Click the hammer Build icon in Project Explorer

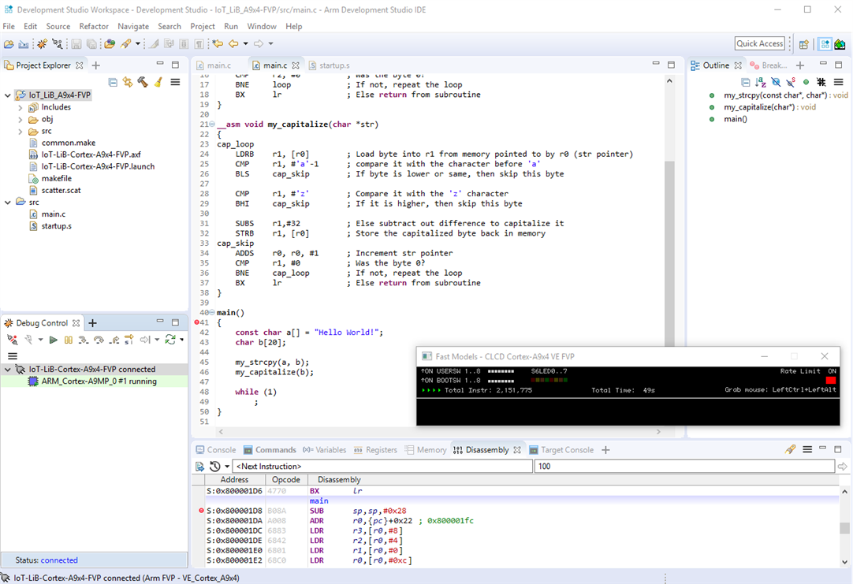point(143,82)
